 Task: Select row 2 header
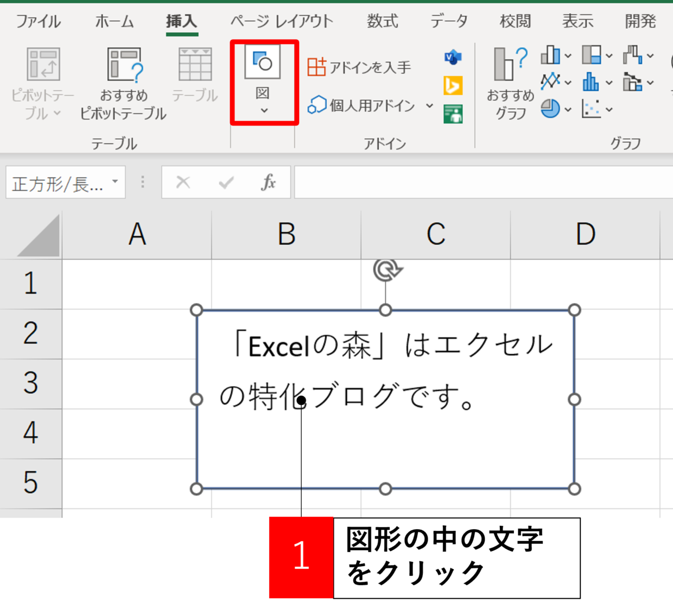(x=31, y=334)
